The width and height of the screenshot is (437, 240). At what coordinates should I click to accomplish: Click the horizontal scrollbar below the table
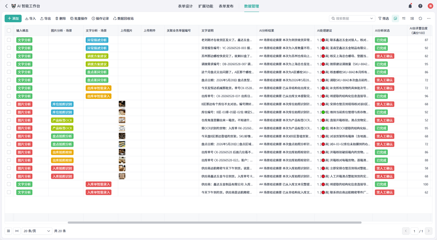(x=214, y=223)
